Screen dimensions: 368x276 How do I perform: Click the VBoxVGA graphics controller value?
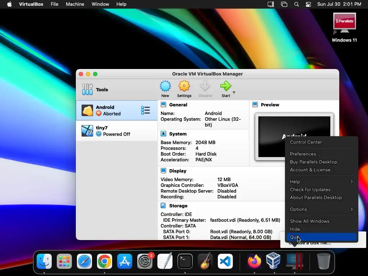click(x=227, y=185)
